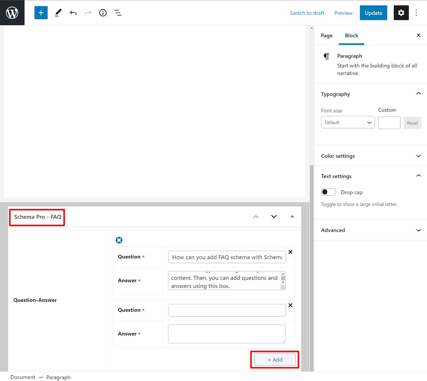Open the content details info icon

[x=103, y=13]
